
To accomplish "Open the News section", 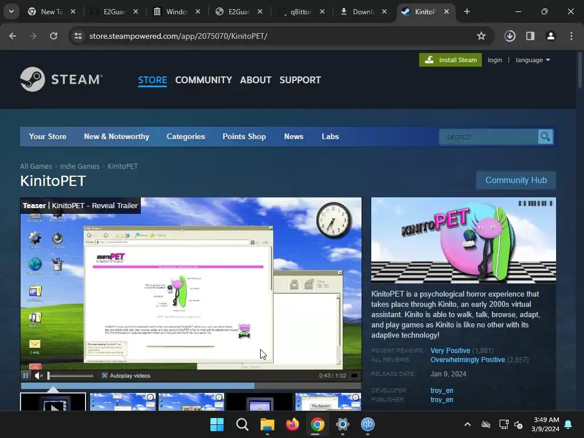I will pyautogui.click(x=294, y=137).
